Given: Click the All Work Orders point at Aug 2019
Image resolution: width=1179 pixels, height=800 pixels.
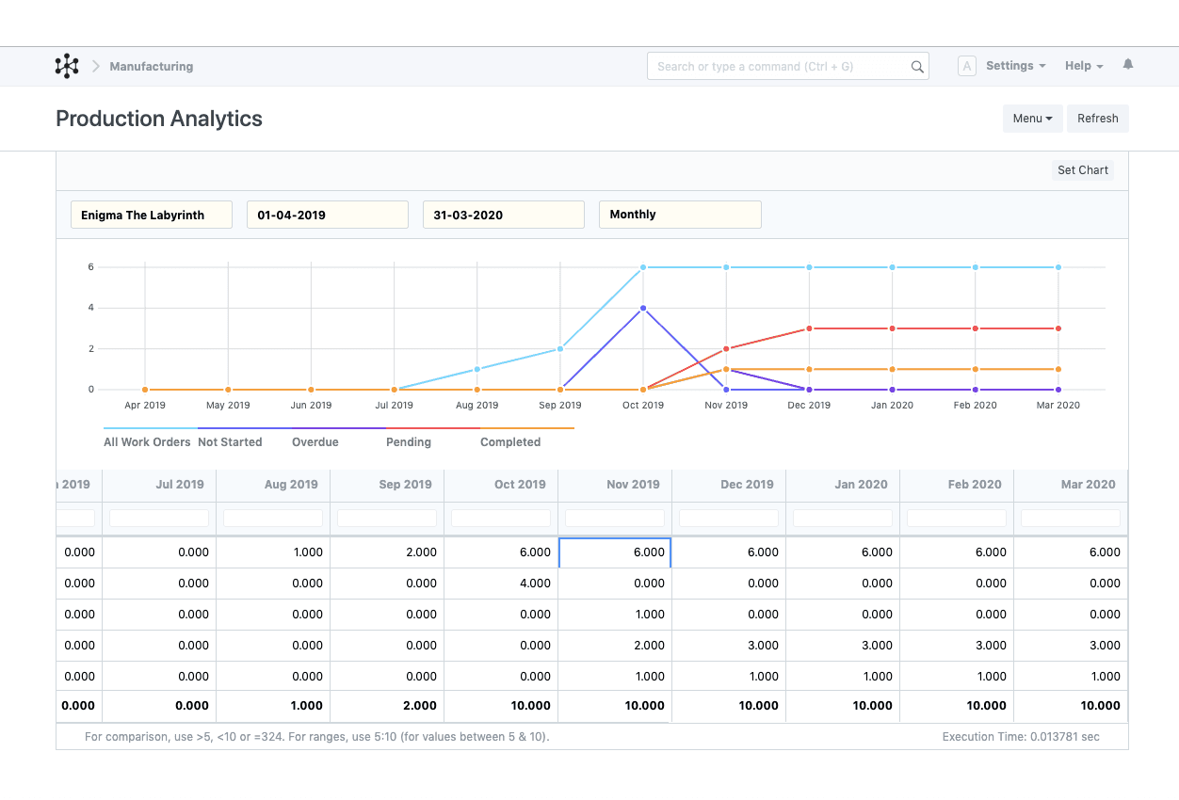Looking at the screenshot, I should [x=477, y=369].
